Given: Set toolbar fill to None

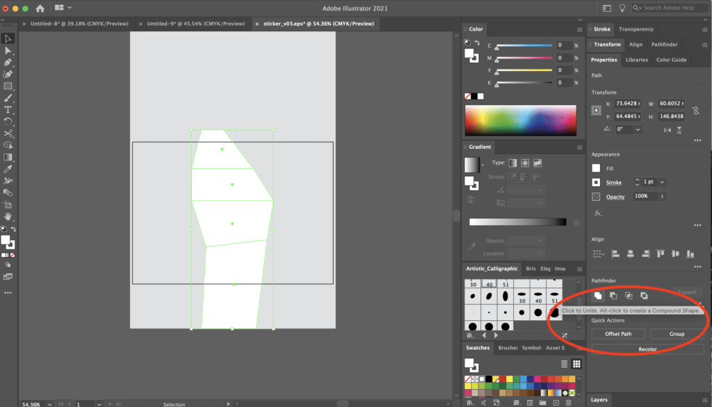Looking at the screenshot, I should [x=13, y=255].
